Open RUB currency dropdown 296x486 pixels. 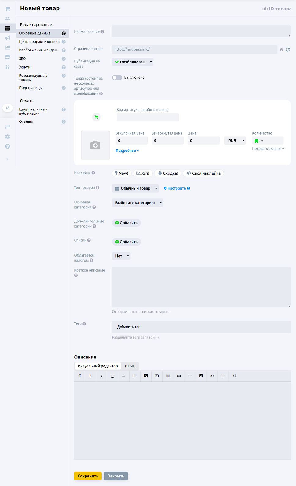[235, 141]
